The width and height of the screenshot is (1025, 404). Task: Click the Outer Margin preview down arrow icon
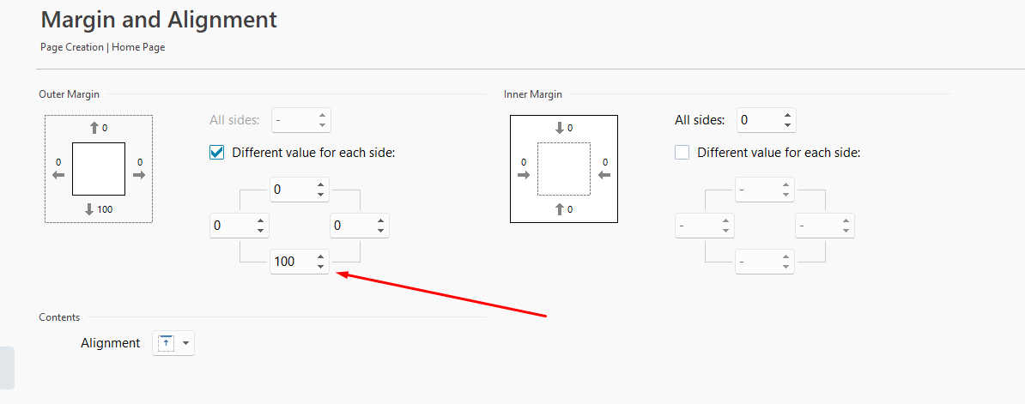(x=89, y=209)
